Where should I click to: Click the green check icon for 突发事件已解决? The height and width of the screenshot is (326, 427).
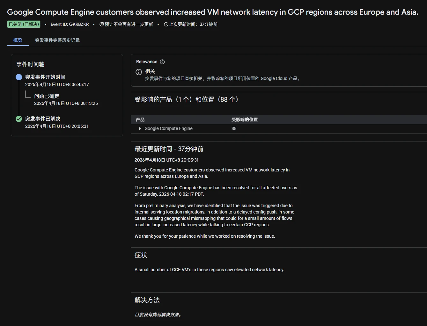point(19,119)
